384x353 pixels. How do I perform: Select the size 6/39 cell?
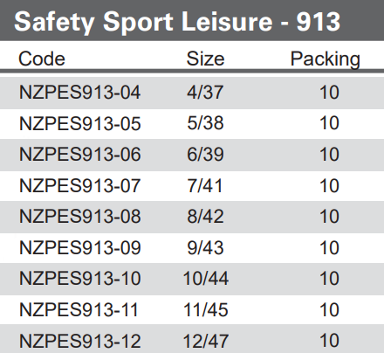[x=205, y=155]
